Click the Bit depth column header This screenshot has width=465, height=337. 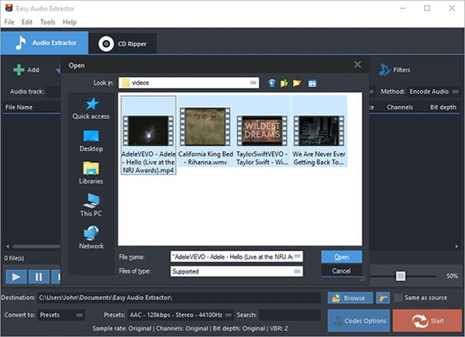443,107
